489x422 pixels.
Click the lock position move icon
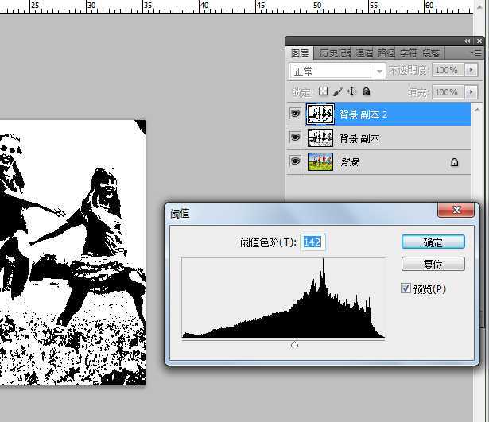pyautogui.click(x=351, y=92)
